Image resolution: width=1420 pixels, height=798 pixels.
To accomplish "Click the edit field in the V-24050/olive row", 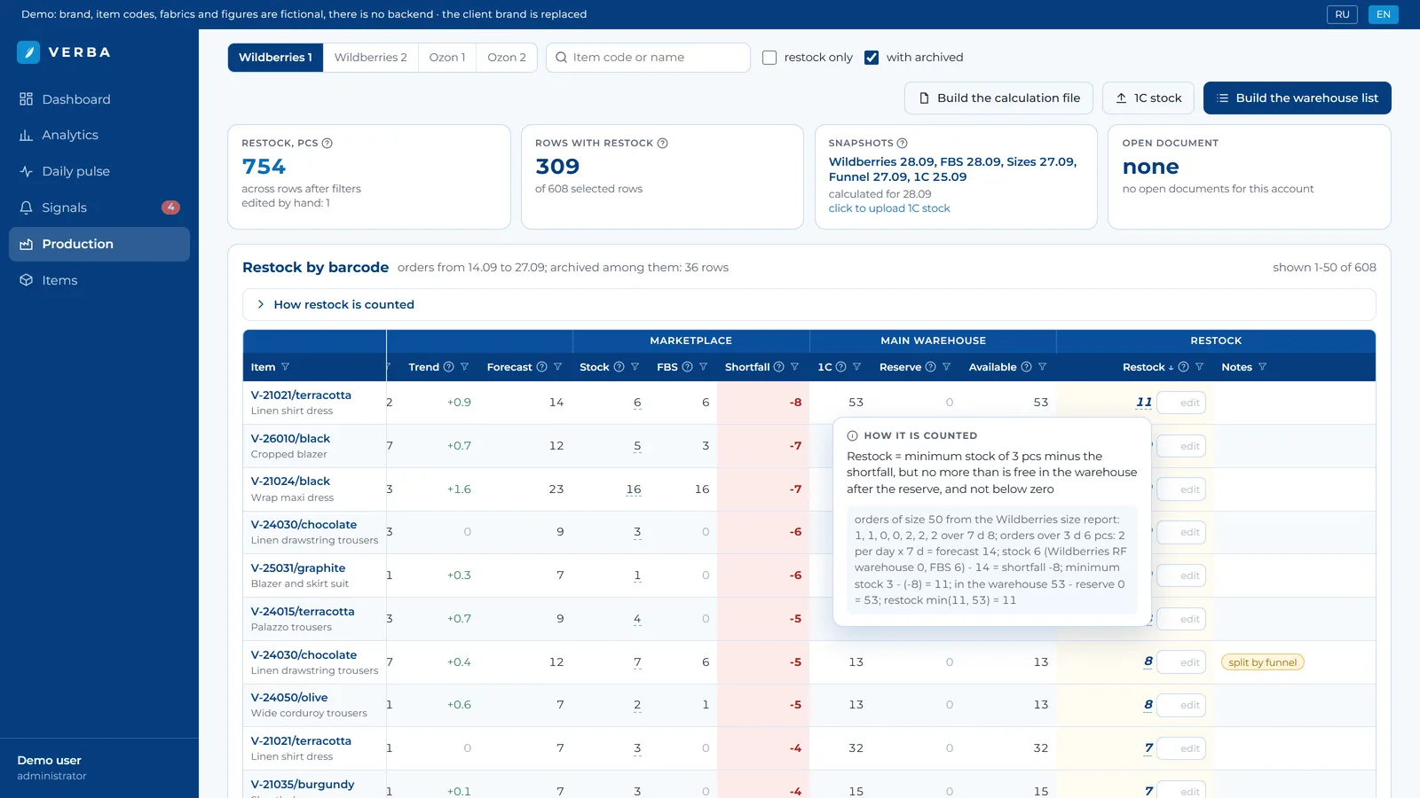I will tap(1181, 706).
